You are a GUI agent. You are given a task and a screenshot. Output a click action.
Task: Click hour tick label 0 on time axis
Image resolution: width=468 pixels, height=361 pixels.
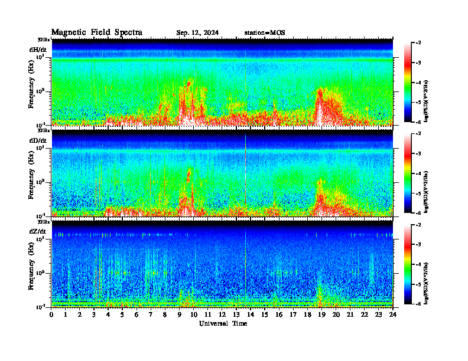click(x=51, y=315)
